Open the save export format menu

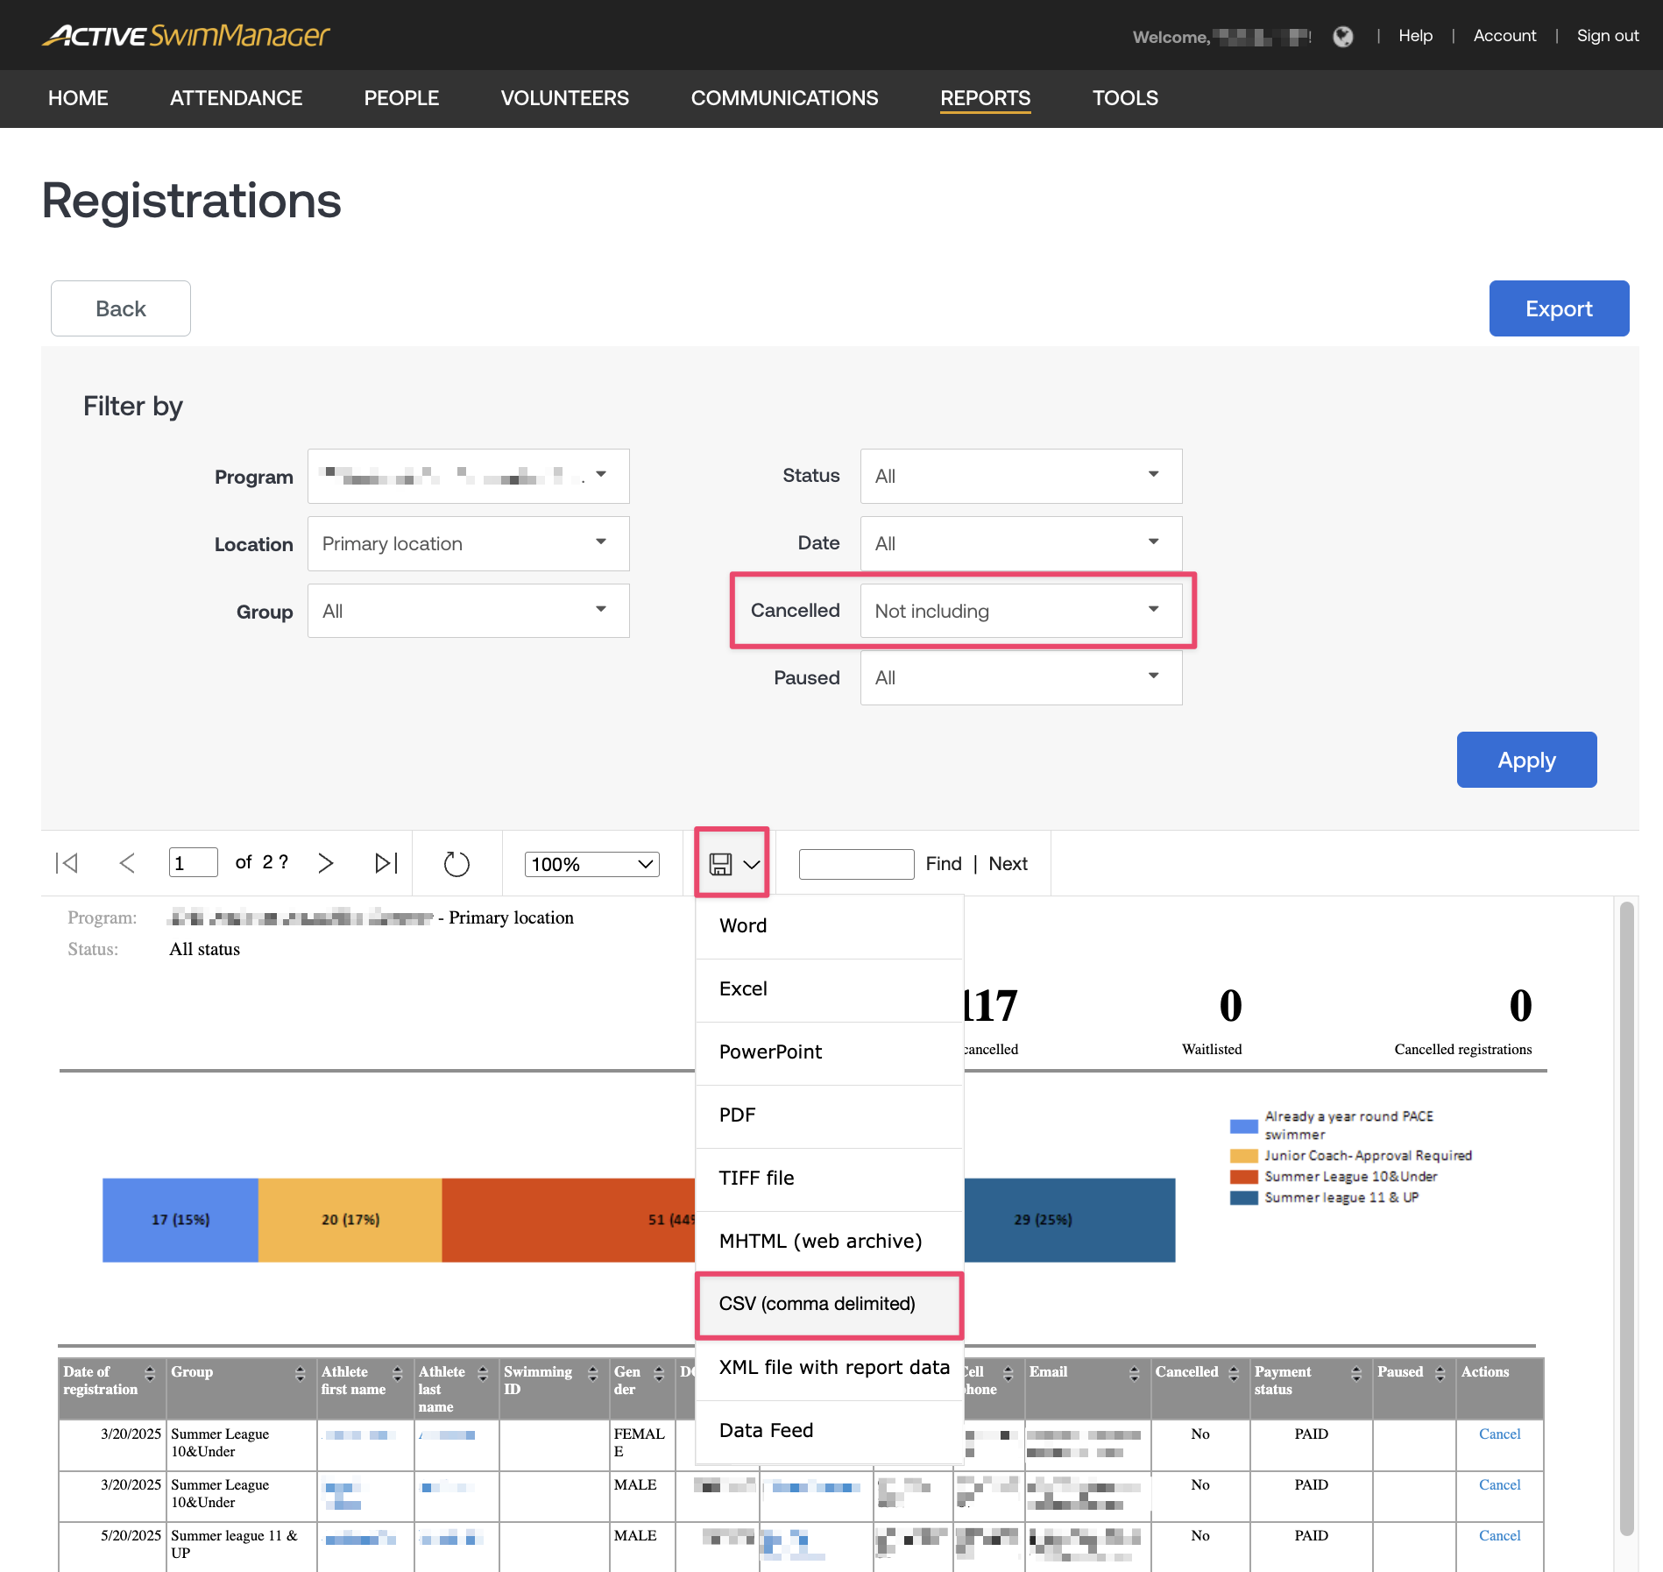[x=732, y=862]
